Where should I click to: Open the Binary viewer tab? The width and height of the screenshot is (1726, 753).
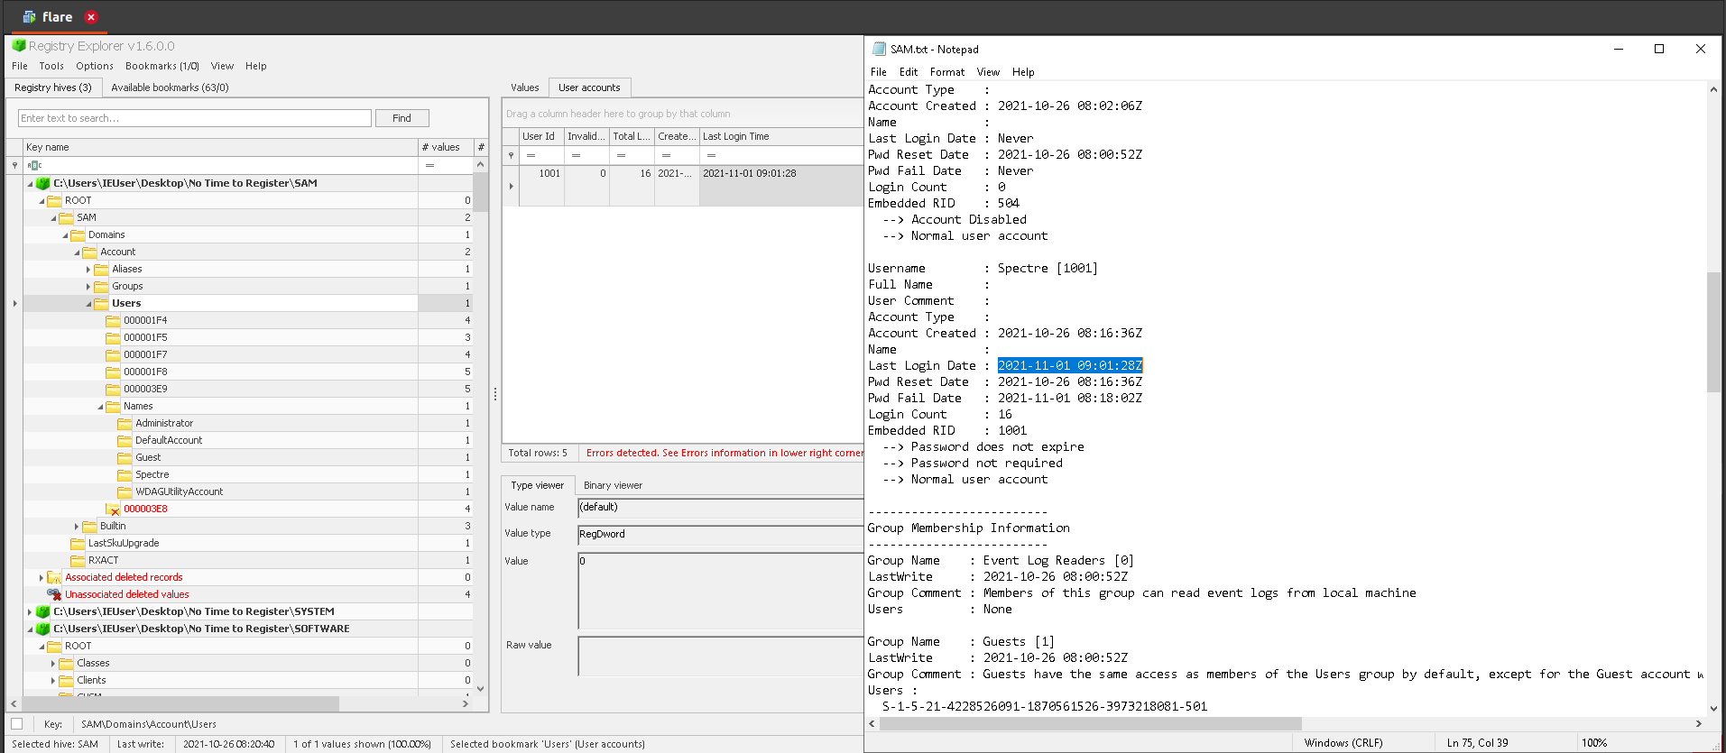[x=613, y=485]
